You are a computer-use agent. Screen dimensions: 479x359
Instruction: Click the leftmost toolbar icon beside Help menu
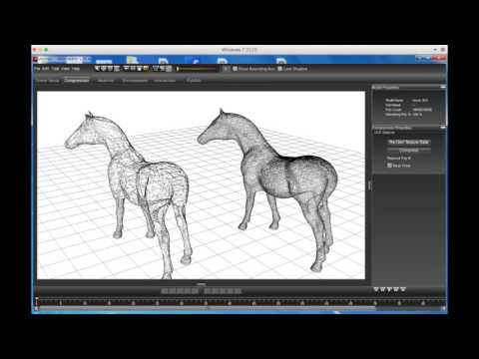97,69
